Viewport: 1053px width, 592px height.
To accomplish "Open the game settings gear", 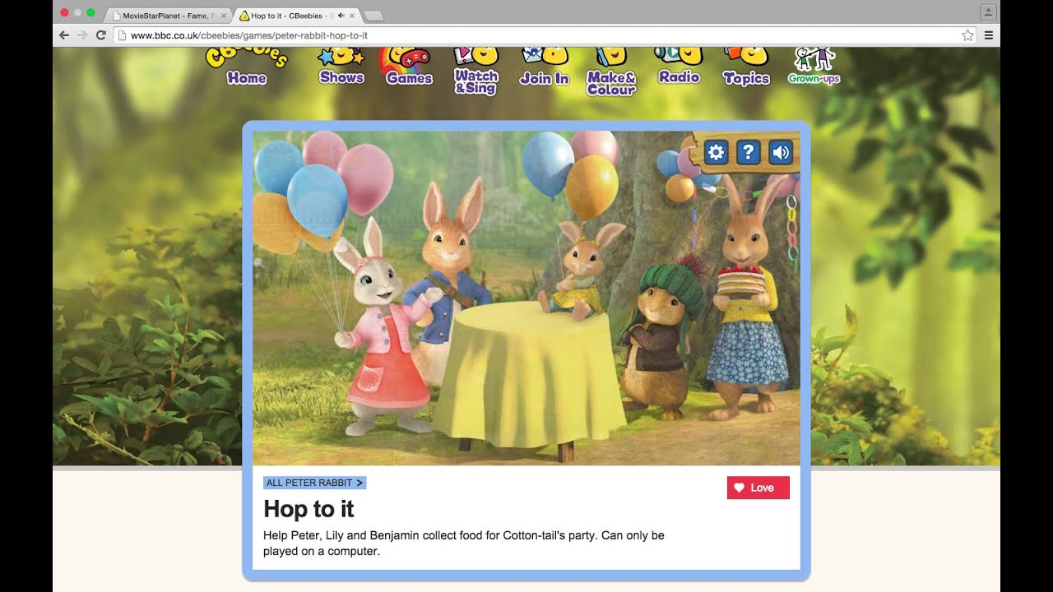I will [x=716, y=152].
